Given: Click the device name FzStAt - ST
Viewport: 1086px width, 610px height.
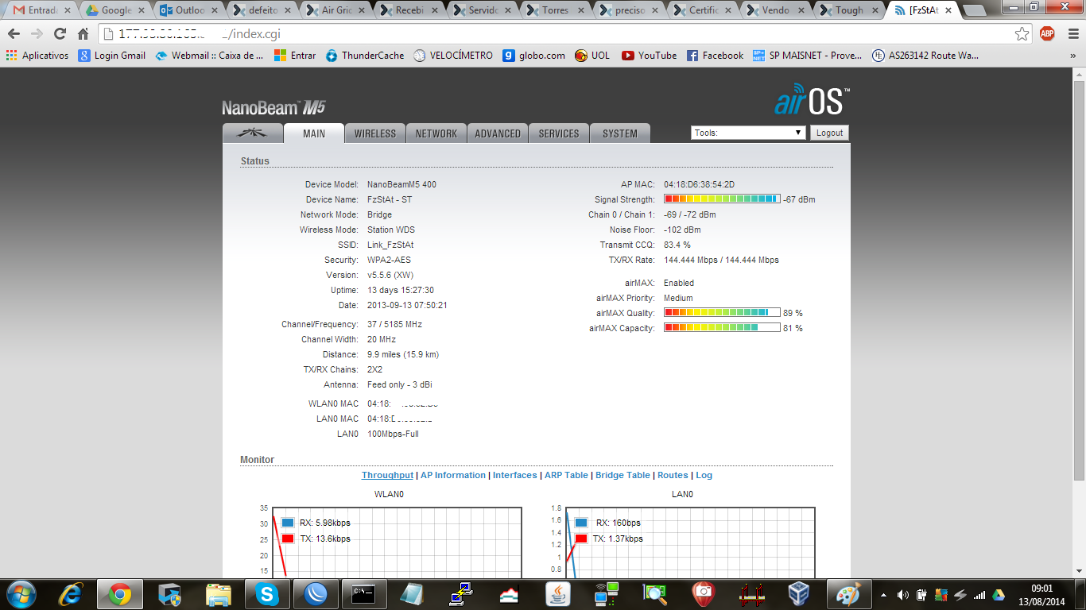Looking at the screenshot, I should tap(390, 199).
